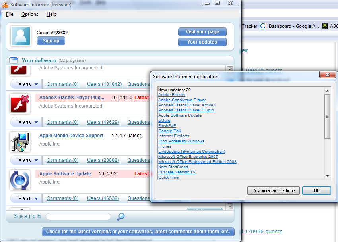Click scroll down arrow in notification list
The image size is (338, 242).
[328, 176]
